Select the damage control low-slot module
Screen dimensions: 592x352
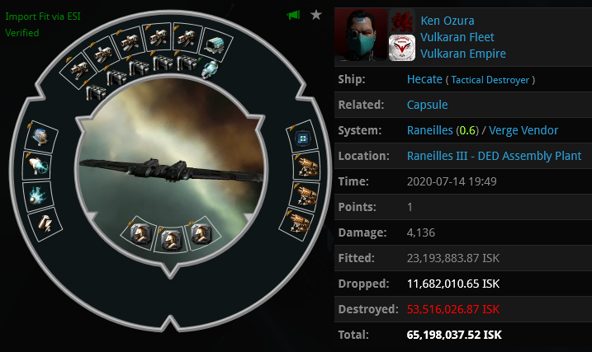tap(302, 138)
